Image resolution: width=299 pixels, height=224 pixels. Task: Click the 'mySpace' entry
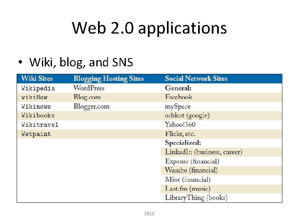tap(178, 107)
